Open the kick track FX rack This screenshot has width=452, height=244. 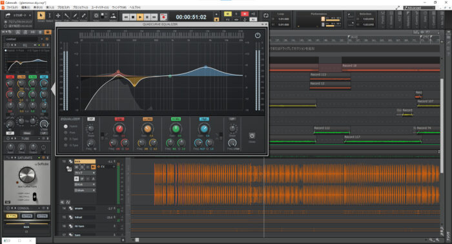pyautogui.click(x=102, y=167)
